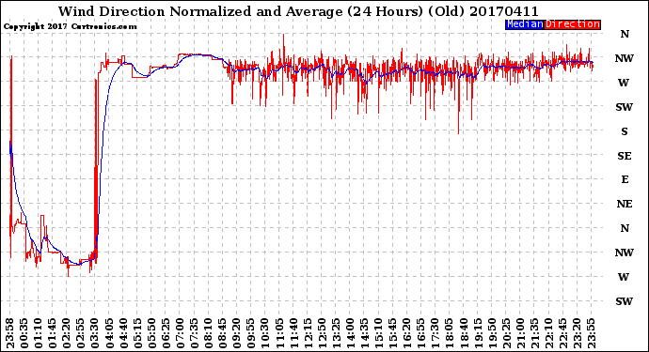Select the 06:25 time tick label

click(166, 333)
